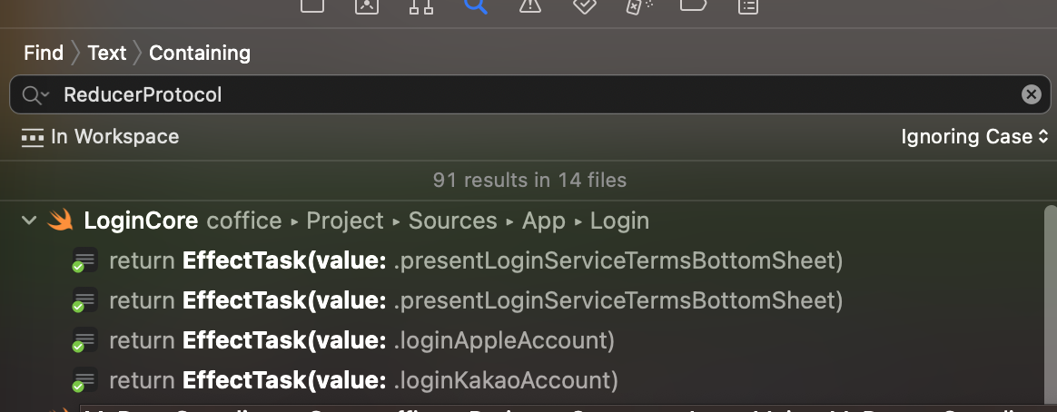Change the Ignoring Case popup setting
The height and width of the screenshot is (412, 1057).
pyautogui.click(x=974, y=137)
